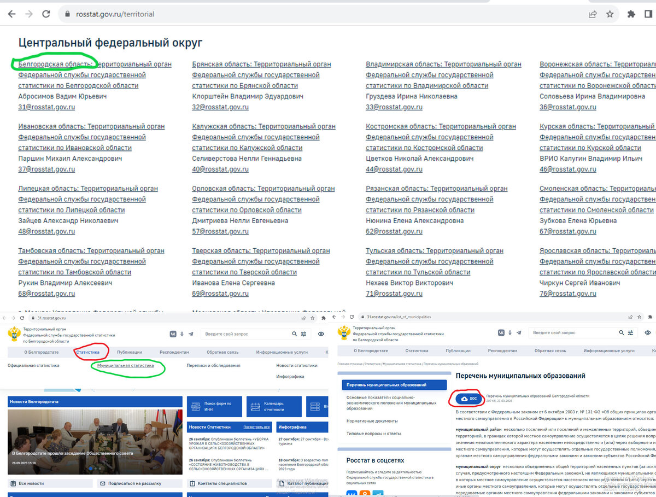Click the calendar icon on Календарь отчетности tile
This screenshot has width=656, height=497.
(x=255, y=407)
